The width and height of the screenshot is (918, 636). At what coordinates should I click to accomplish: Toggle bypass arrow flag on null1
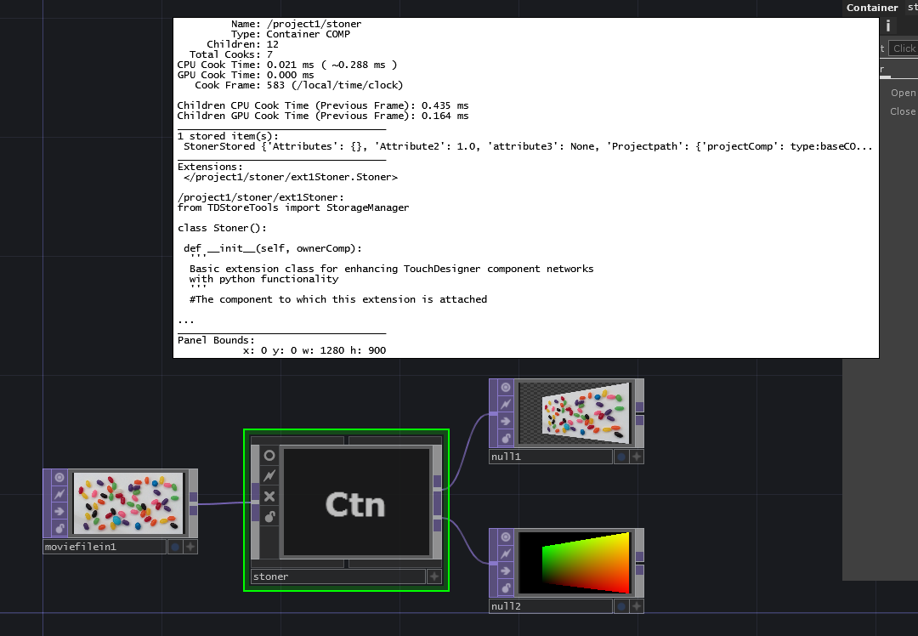point(506,422)
